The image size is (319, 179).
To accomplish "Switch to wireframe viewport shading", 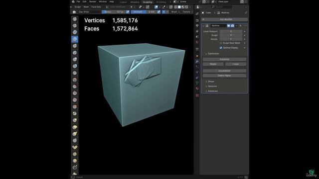I will pyautogui.click(x=175, y=7).
